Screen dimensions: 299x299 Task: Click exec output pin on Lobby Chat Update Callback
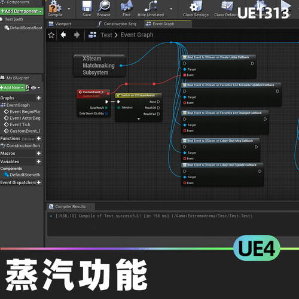(x=260, y=171)
